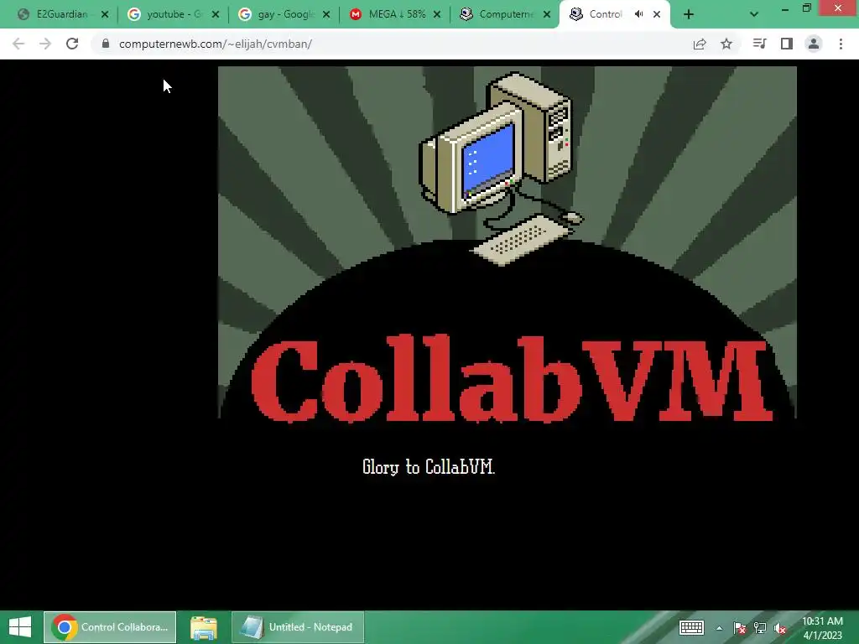
Task: Click the 'Glory to CollabVM.' text
Action: point(429,467)
